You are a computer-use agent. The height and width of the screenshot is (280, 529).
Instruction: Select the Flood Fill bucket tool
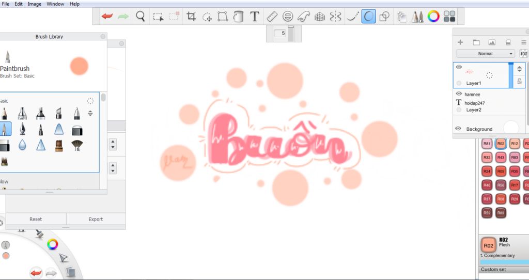pyautogui.click(x=238, y=16)
